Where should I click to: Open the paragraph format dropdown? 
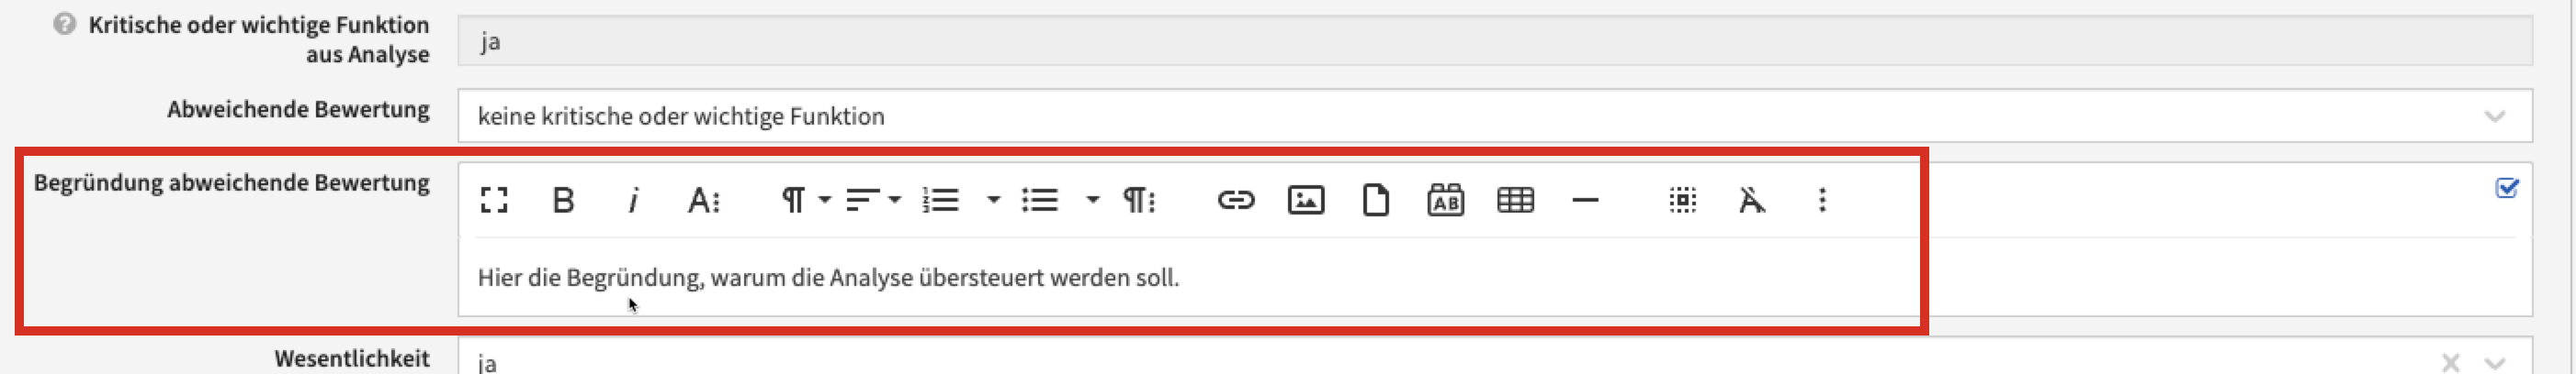(x=805, y=201)
